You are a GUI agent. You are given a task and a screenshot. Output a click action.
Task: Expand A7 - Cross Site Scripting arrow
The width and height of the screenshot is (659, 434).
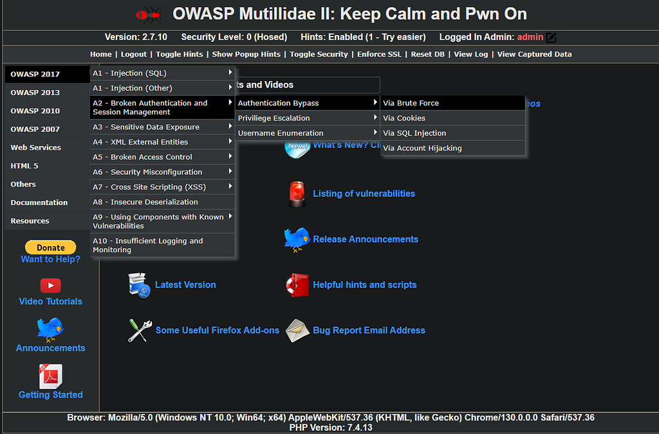(x=230, y=186)
